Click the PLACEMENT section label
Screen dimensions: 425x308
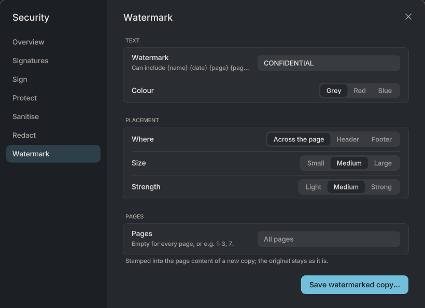pos(142,120)
